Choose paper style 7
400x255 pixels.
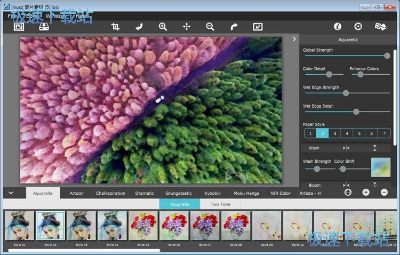[383, 133]
